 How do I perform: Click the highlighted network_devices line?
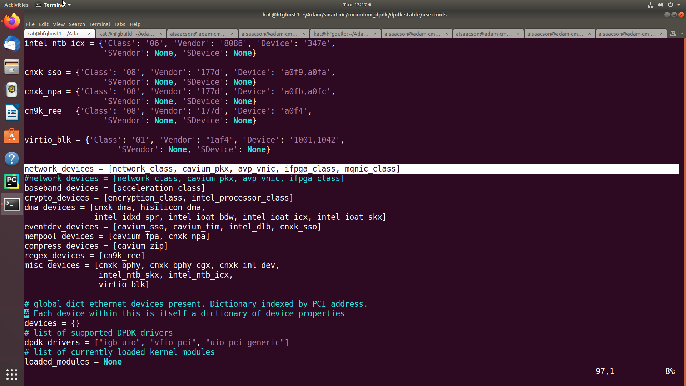pos(212,169)
